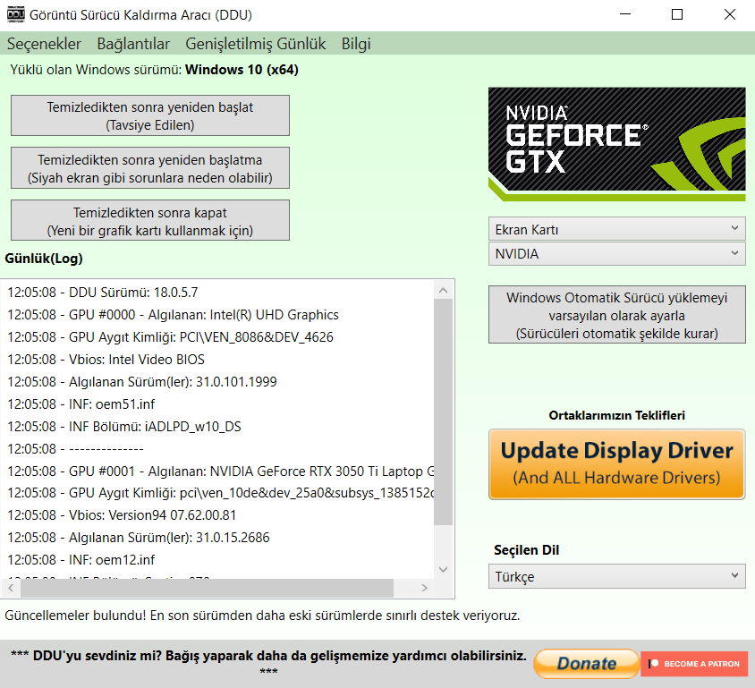Click the log scroll down arrow

click(x=444, y=570)
